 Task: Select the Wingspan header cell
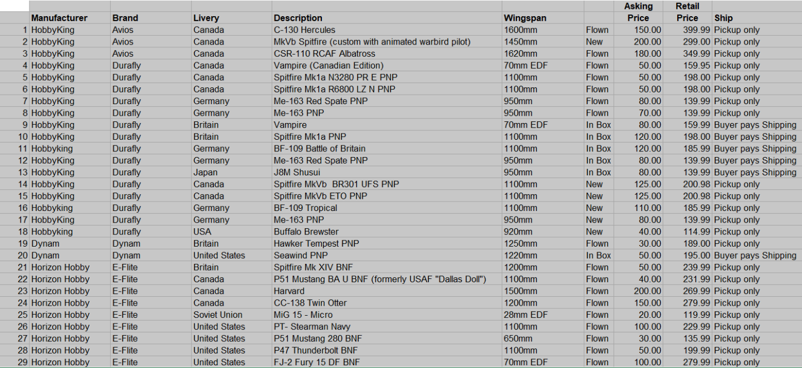pos(542,18)
